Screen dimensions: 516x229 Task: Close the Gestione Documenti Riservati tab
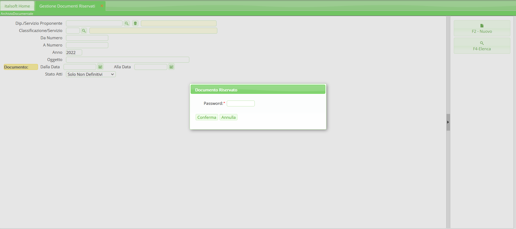point(102,6)
